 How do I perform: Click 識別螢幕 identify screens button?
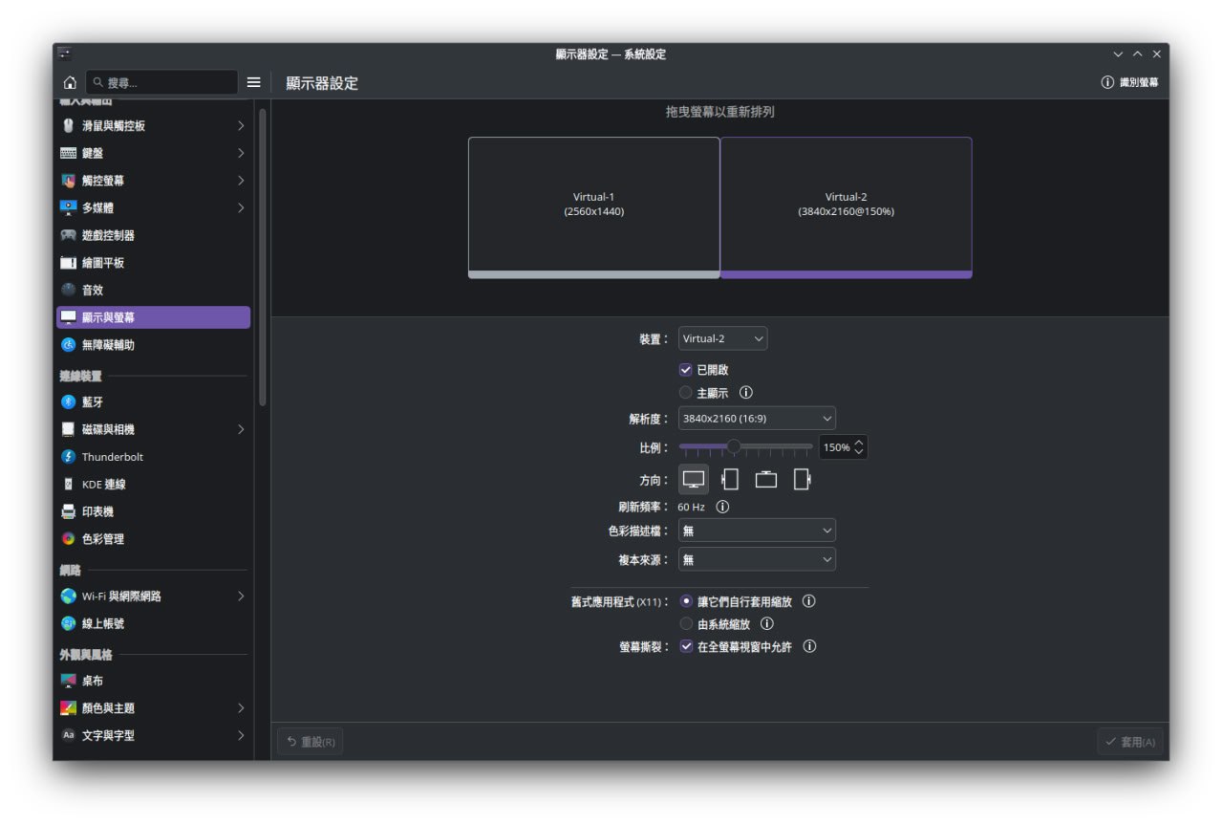pos(1130,83)
